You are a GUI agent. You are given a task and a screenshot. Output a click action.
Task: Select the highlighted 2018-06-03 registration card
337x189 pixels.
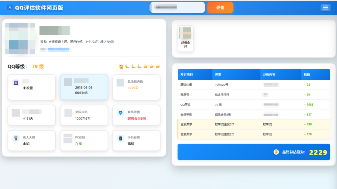pos(84,87)
